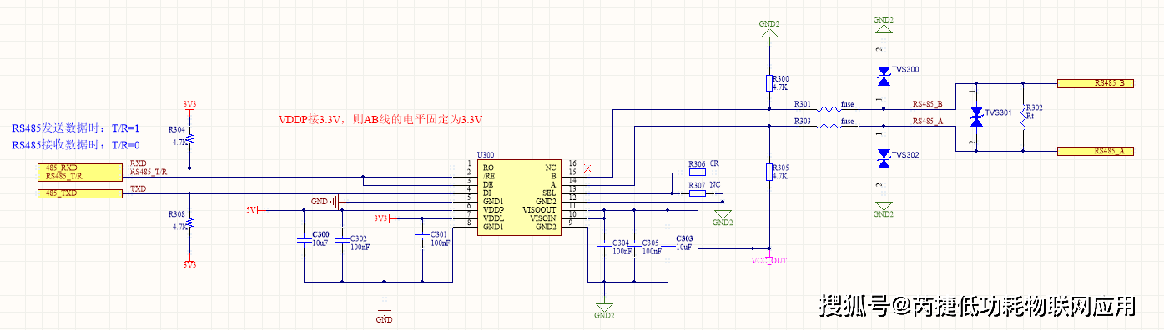This screenshot has height=330, width=1164.
Task: Click the R303 fuse symbol
Action: coord(828,126)
